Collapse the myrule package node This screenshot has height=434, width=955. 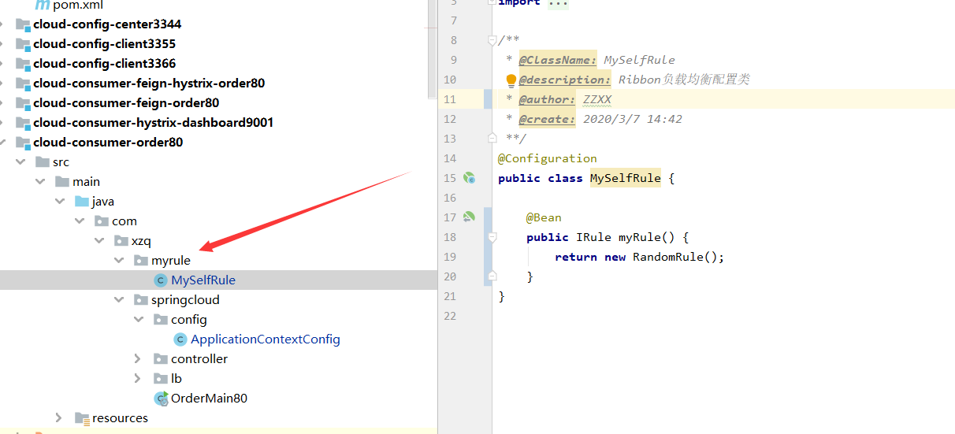point(119,261)
